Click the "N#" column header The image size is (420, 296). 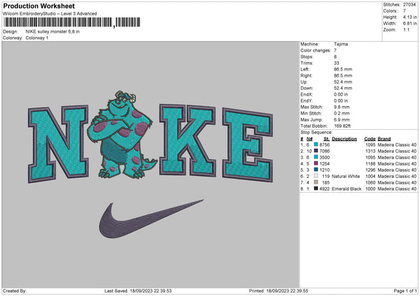[309, 139]
